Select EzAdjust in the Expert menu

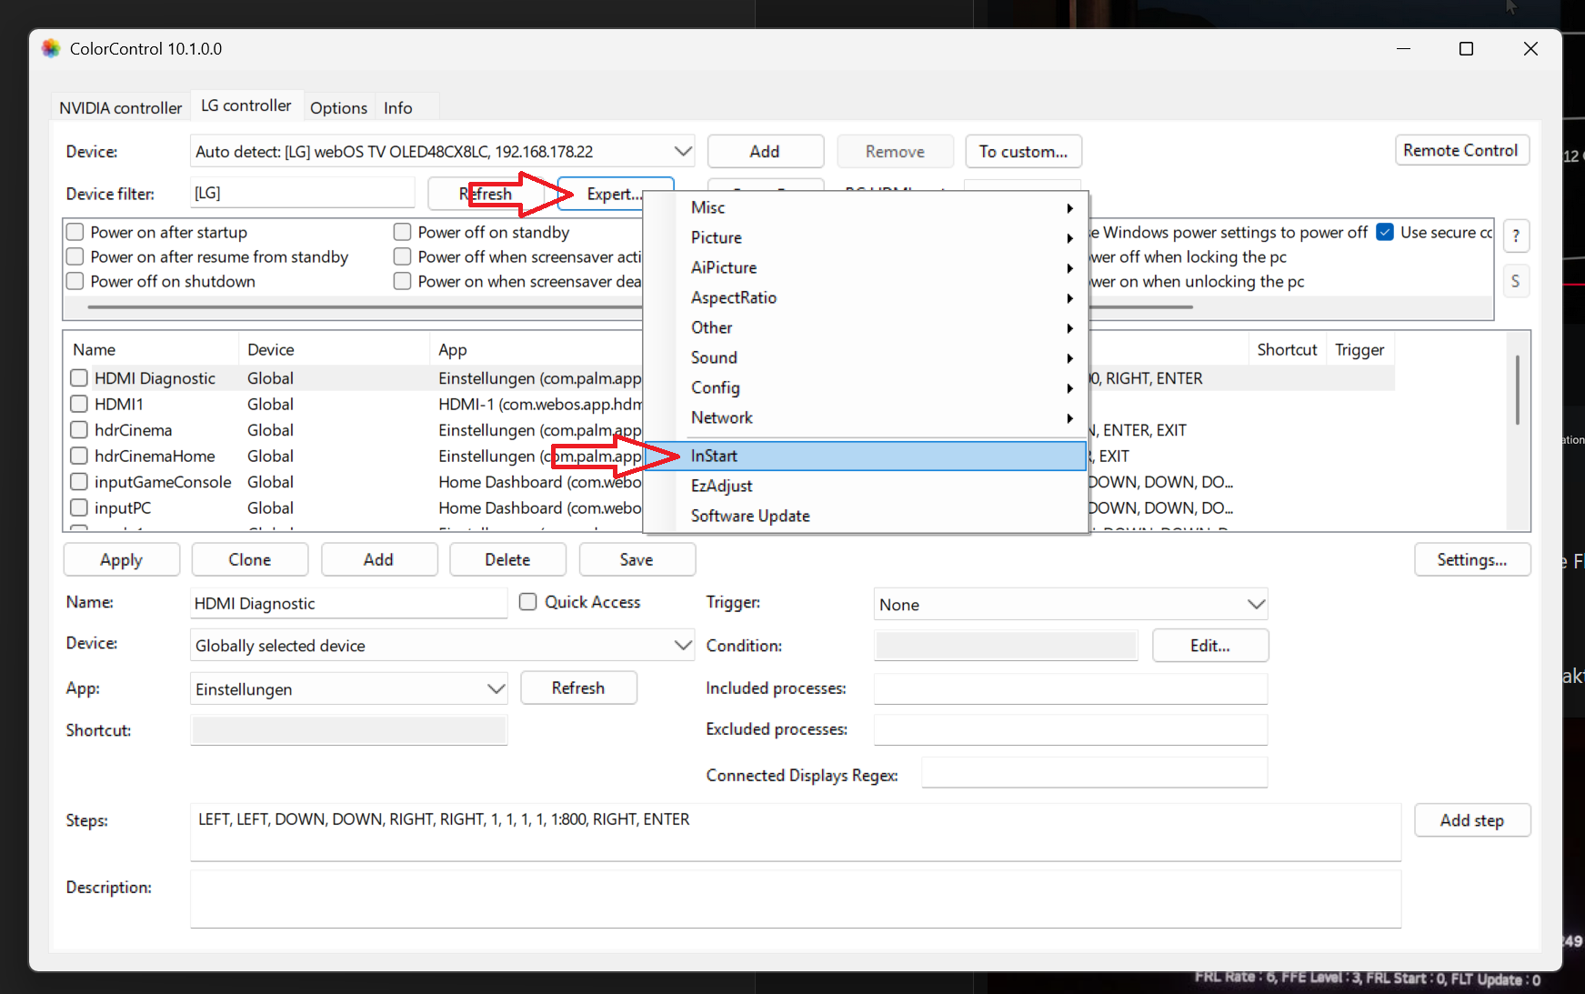coord(866,486)
